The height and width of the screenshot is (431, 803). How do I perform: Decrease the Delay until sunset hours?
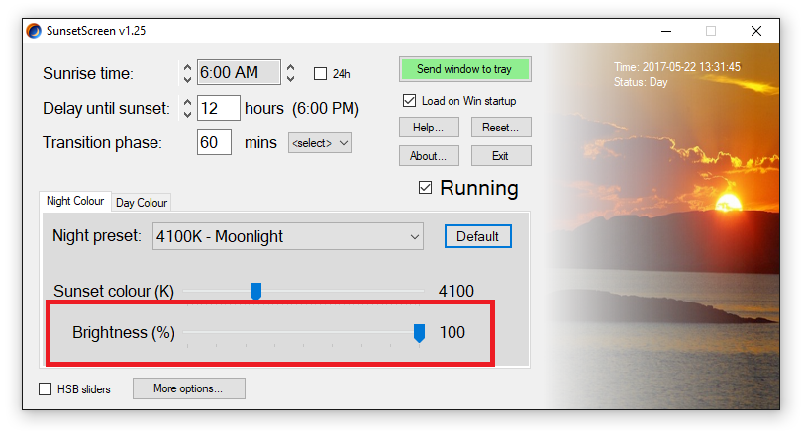click(x=187, y=114)
